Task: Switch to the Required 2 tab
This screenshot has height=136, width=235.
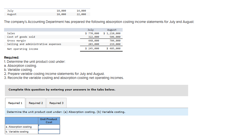Action: coord(36,103)
